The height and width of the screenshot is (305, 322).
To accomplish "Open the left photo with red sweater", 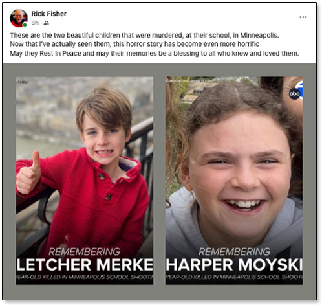I will coord(85,181).
